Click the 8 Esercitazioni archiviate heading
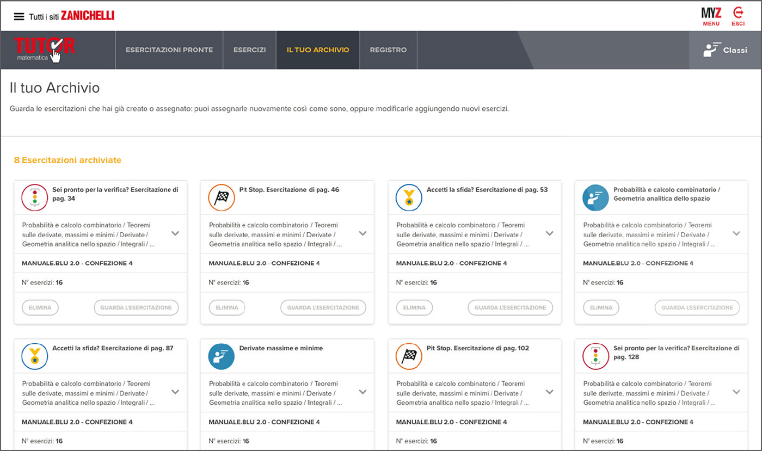The width and height of the screenshot is (762, 451). (67, 160)
